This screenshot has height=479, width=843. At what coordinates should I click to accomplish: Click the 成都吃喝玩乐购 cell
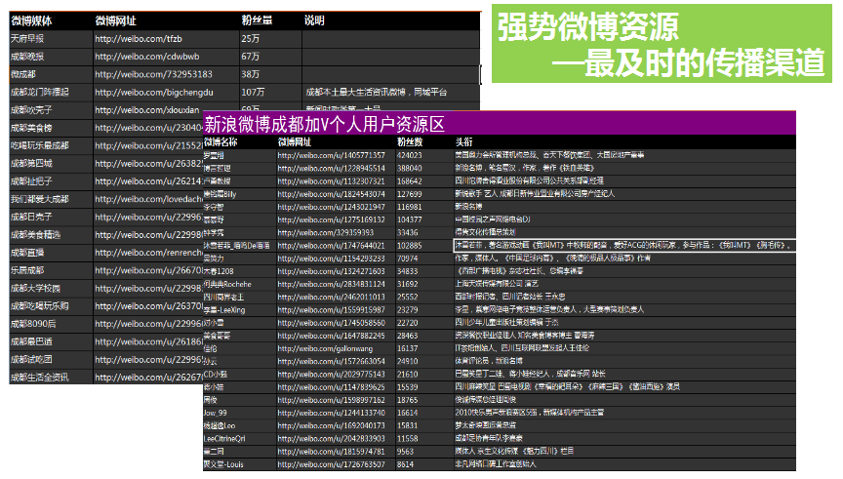[x=51, y=306]
